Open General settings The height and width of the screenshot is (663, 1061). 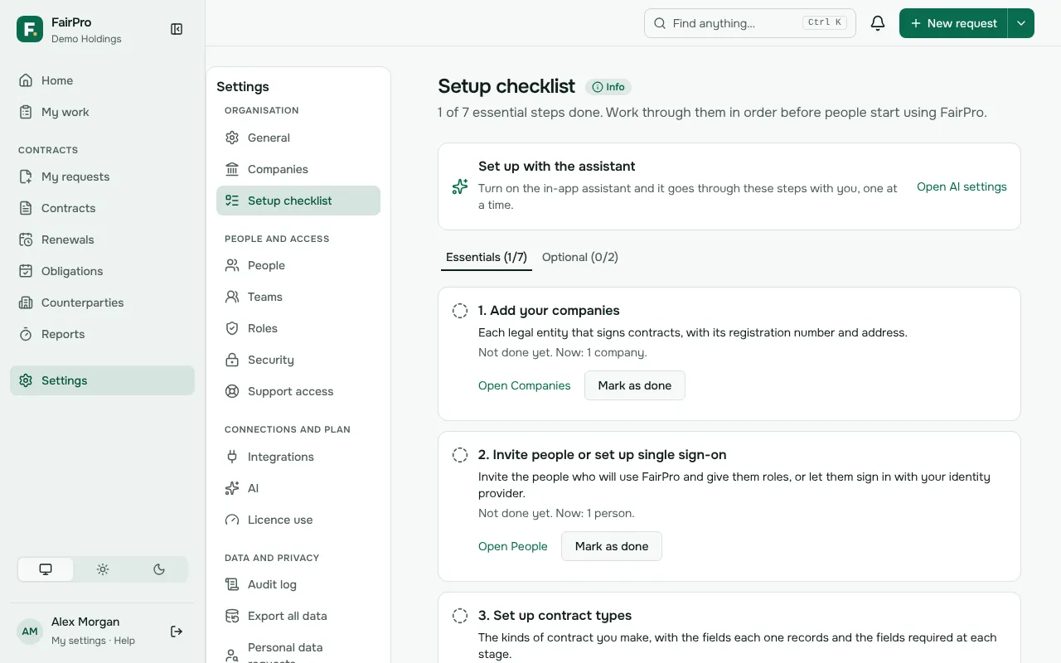click(x=298, y=138)
